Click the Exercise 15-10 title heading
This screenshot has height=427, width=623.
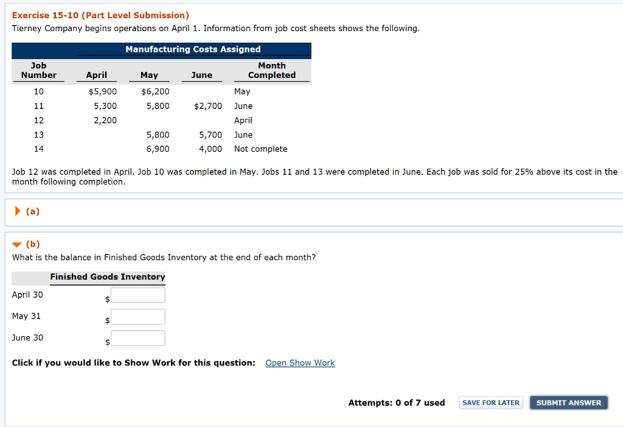100,15
